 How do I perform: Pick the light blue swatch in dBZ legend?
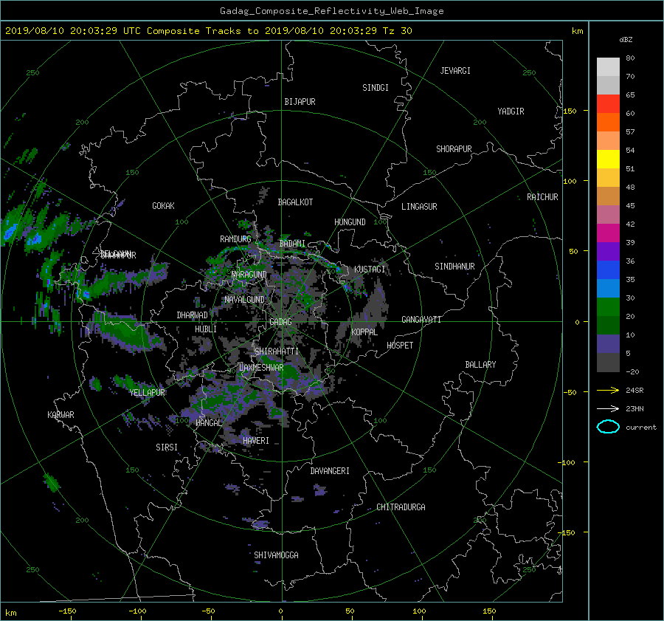click(x=608, y=288)
